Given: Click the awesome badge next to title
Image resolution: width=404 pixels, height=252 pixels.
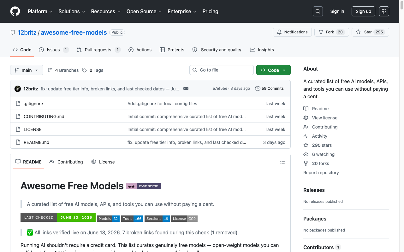Looking at the screenshot, I should click(143, 186).
